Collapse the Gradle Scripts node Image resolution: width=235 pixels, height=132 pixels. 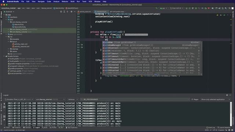coord(4,56)
